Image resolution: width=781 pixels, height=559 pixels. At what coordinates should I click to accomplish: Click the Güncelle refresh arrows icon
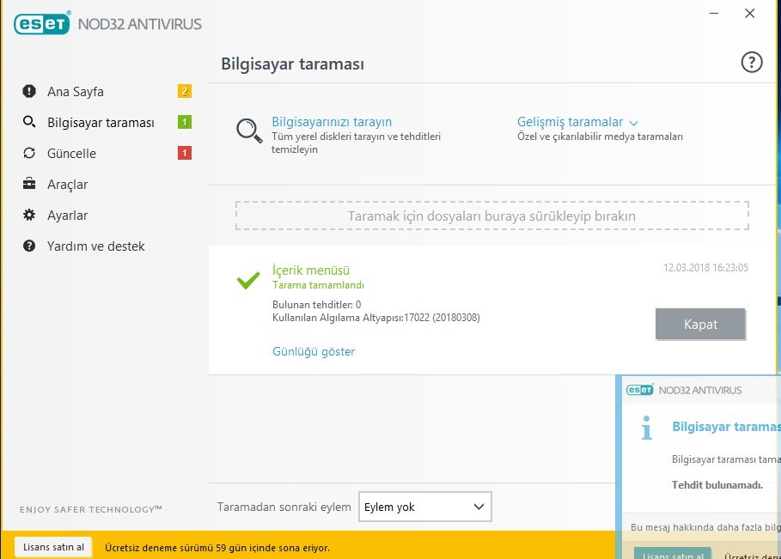click(x=29, y=153)
